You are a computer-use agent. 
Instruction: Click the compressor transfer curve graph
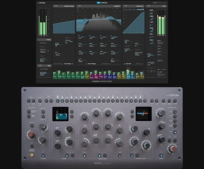pos(133,22)
